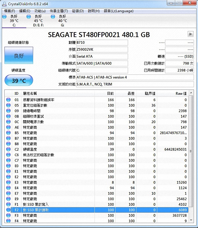Click raw value 15260 in row E3
Viewport: 198px width, 228px height.
pos(182,182)
